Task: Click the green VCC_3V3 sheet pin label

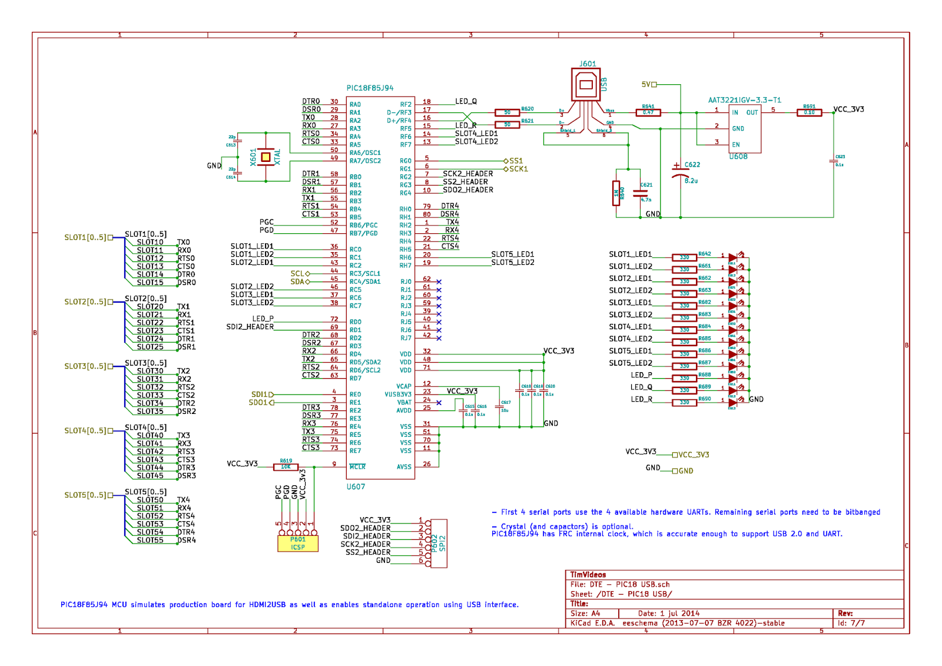Action: pyautogui.click(x=691, y=455)
